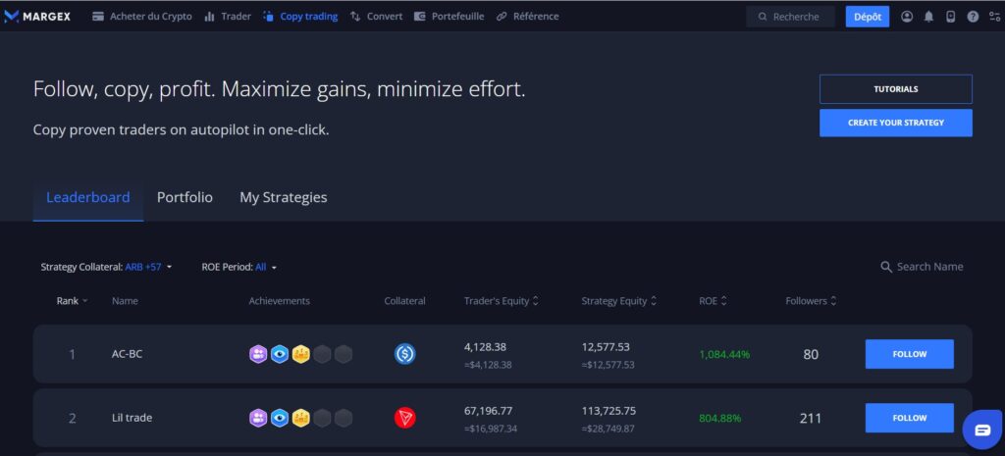Click AC-BC's yellow podium achievement badge
This screenshot has width=1005, height=456.
pos(300,354)
